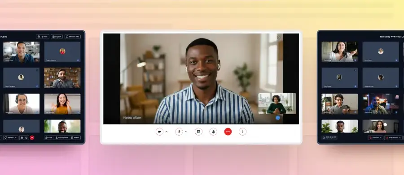Select woman with headset tile in left window
The width and height of the screenshot is (404, 175).
tap(22, 104)
